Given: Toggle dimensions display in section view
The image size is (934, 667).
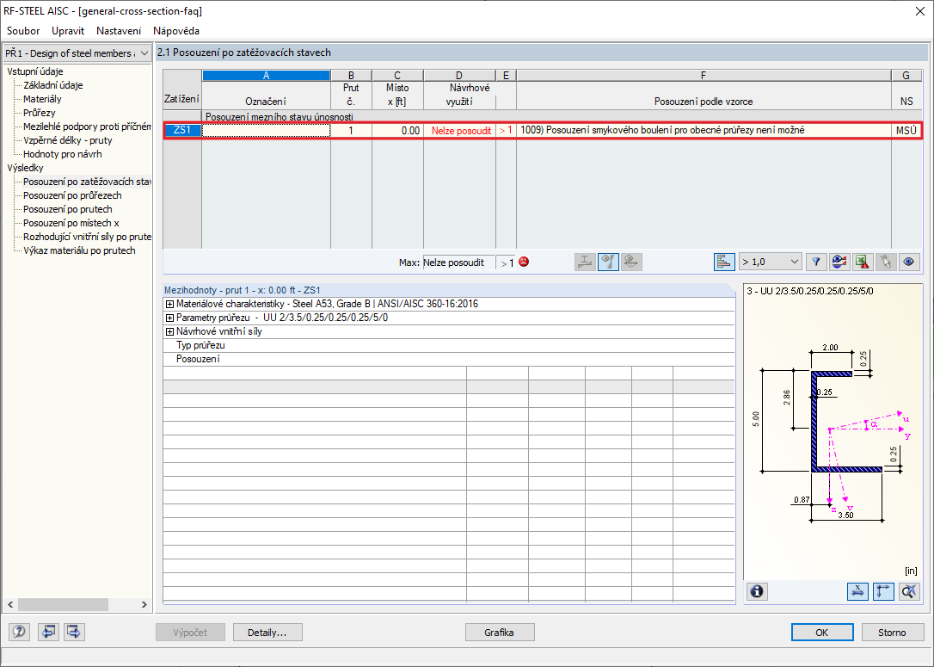Looking at the screenshot, I should pos(857,591).
